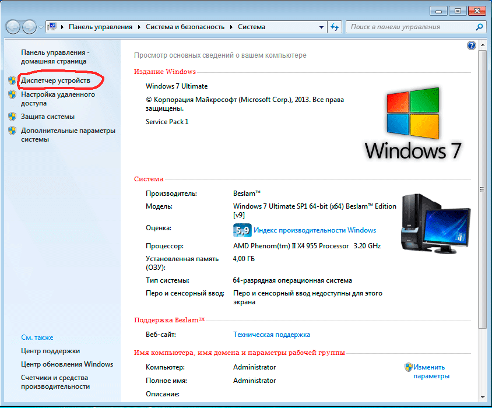Expand the arrow after Система и безопасность
Screen dimensions: 492x408
coord(231,27)
